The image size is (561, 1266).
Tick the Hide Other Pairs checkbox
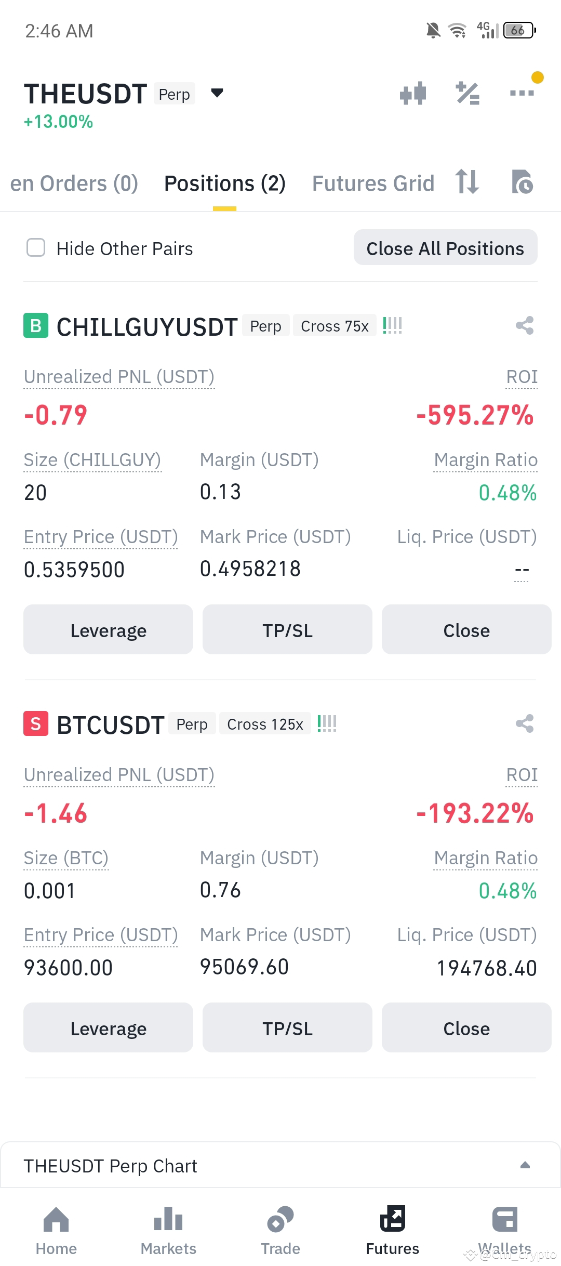pyautogui.click(x=36, y=248)
